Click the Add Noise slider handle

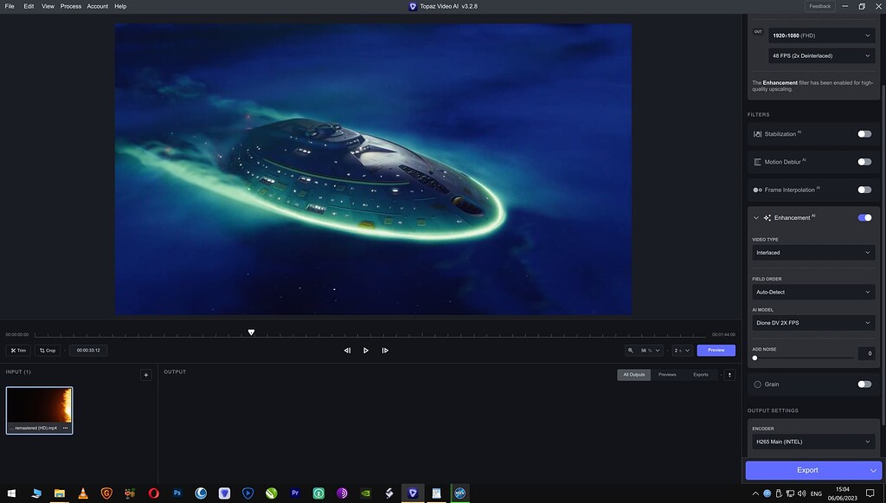tap(754, 358)
